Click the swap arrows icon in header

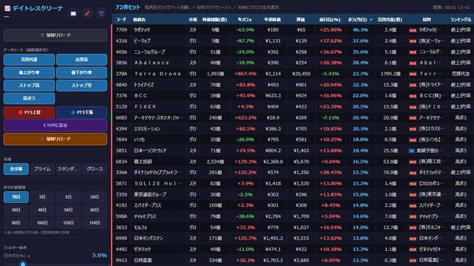point(101,14)
